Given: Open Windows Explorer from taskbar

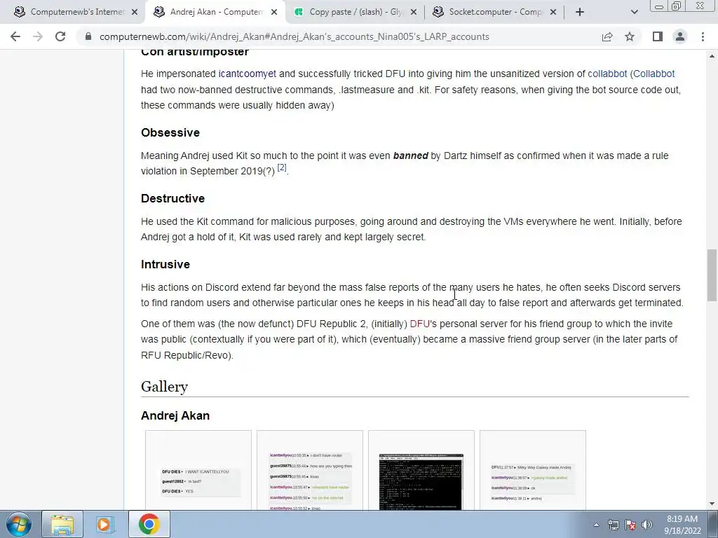Looking at the screenshot, I should click(x=62, y=524).
